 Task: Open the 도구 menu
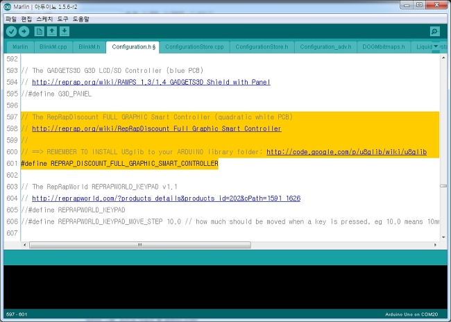[x=62, y=19]
